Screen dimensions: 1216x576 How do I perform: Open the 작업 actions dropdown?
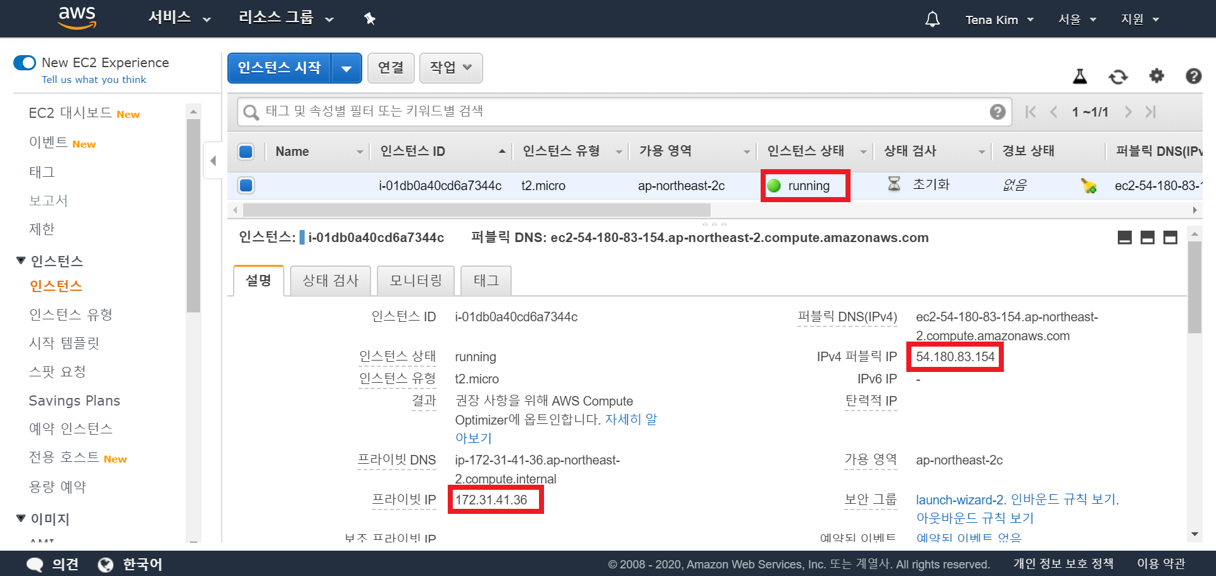click(451, 68)
